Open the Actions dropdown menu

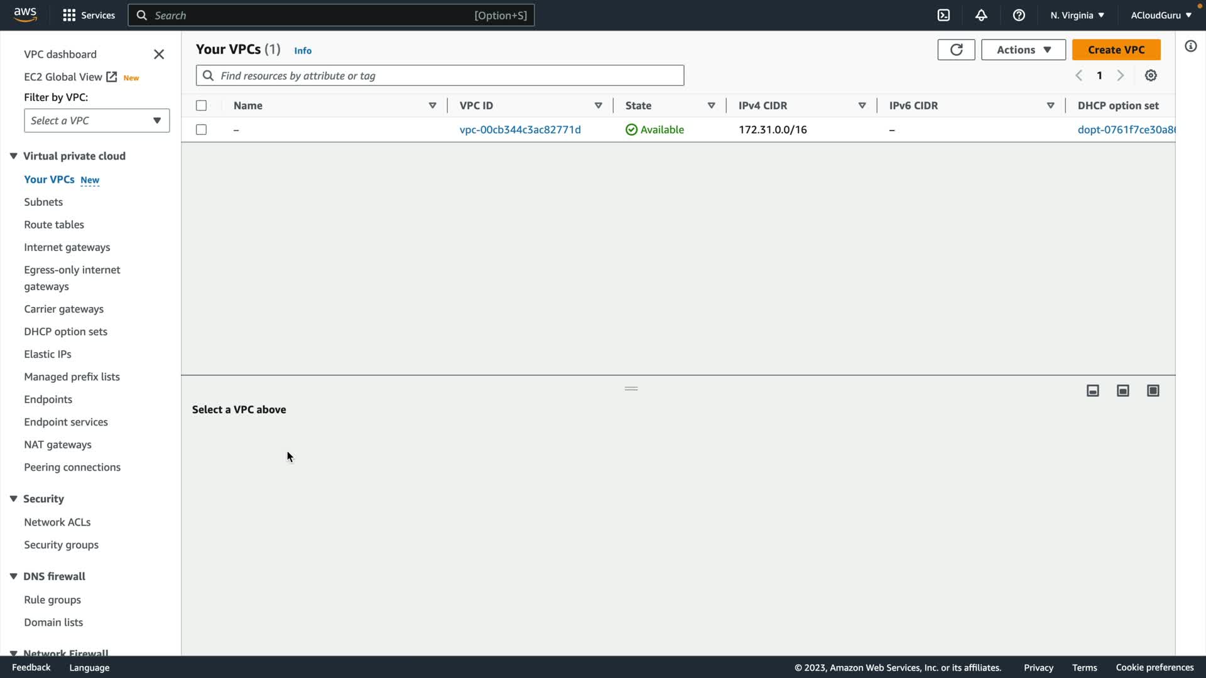pos(1023,50)
